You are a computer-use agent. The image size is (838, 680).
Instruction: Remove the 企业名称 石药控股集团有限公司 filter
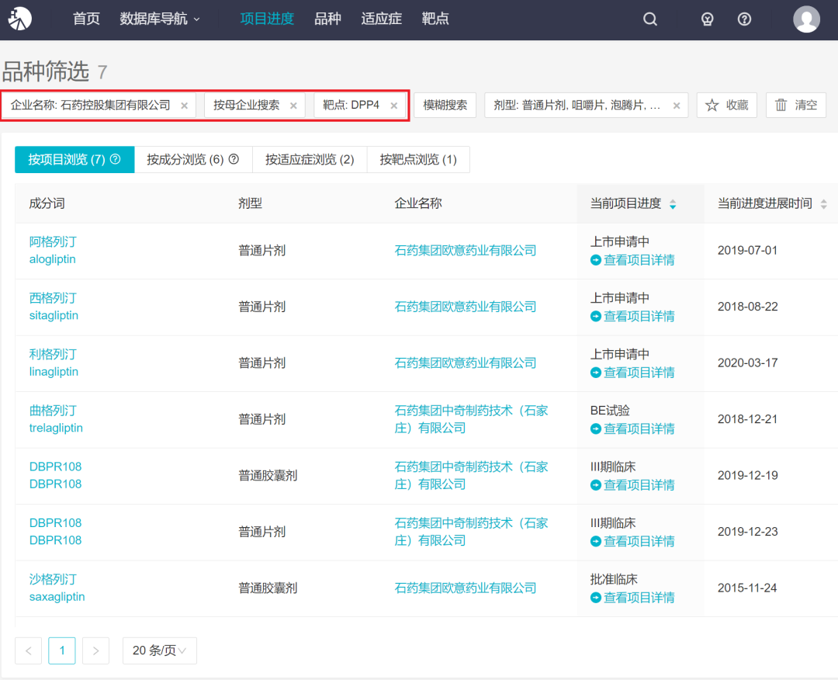click(185, 106)
